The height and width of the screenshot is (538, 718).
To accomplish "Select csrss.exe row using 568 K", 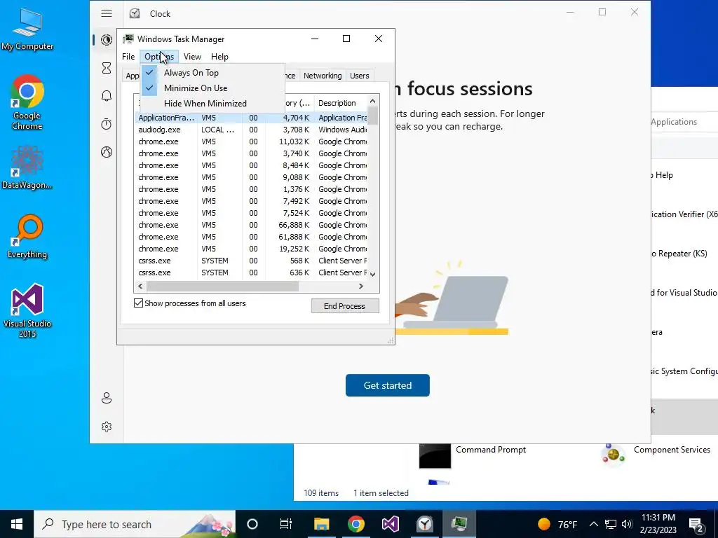I will (x=251, y=261).
